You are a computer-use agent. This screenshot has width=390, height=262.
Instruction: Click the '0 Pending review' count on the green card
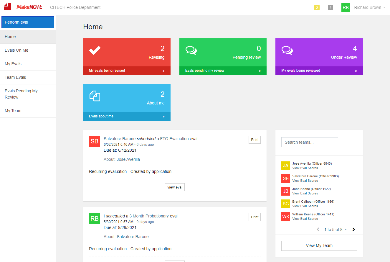pyautogui.click(x=247, y=53)
